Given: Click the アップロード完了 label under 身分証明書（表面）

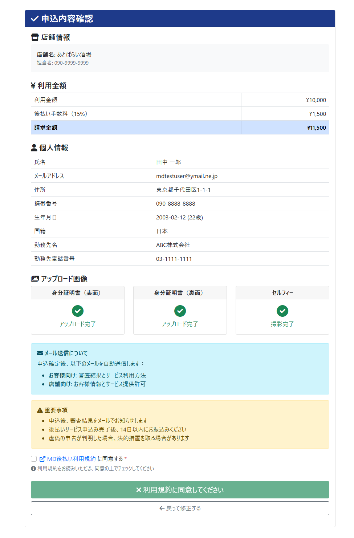Looking at the screenshot, I should 77,324.
